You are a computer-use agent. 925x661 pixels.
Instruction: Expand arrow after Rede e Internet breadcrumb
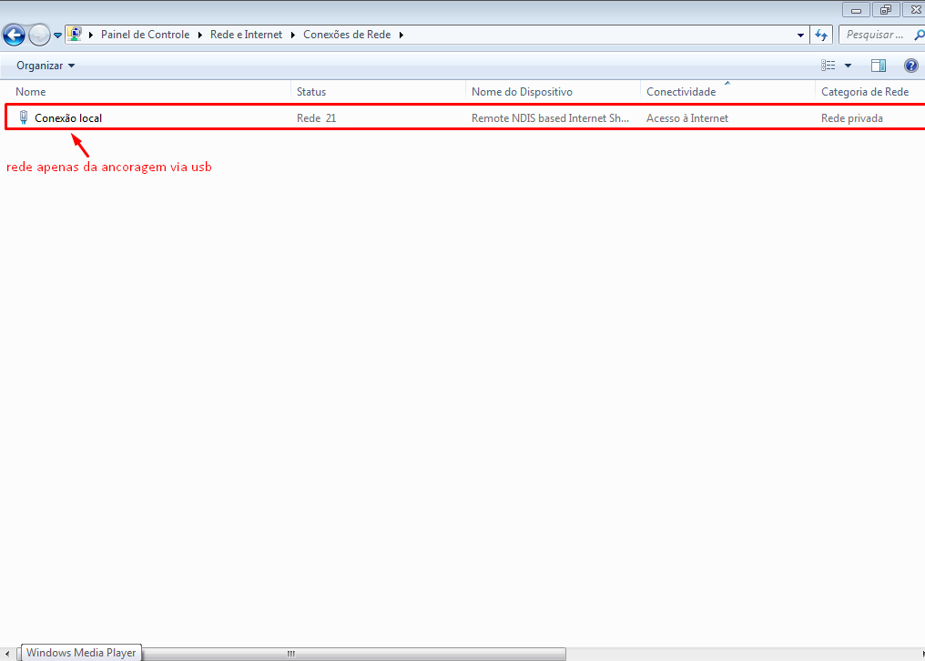(293, 35)
